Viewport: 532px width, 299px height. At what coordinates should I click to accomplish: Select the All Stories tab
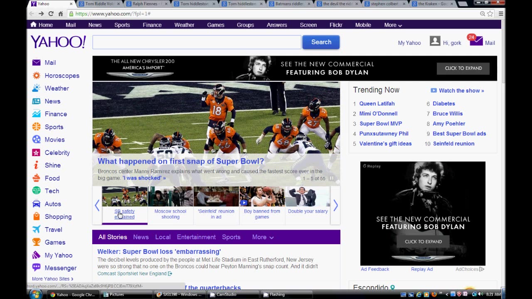113,237
